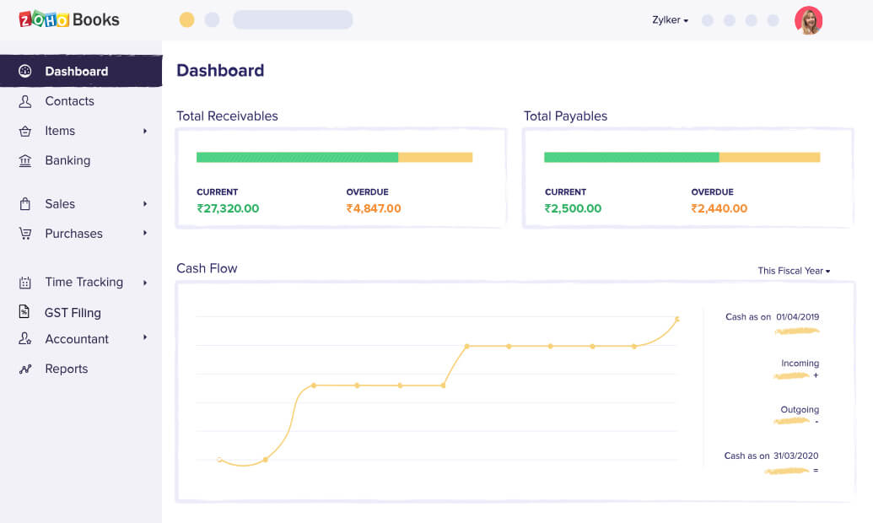Open the user profile avatar
873x523 pixels.
(x=808, y=20)
